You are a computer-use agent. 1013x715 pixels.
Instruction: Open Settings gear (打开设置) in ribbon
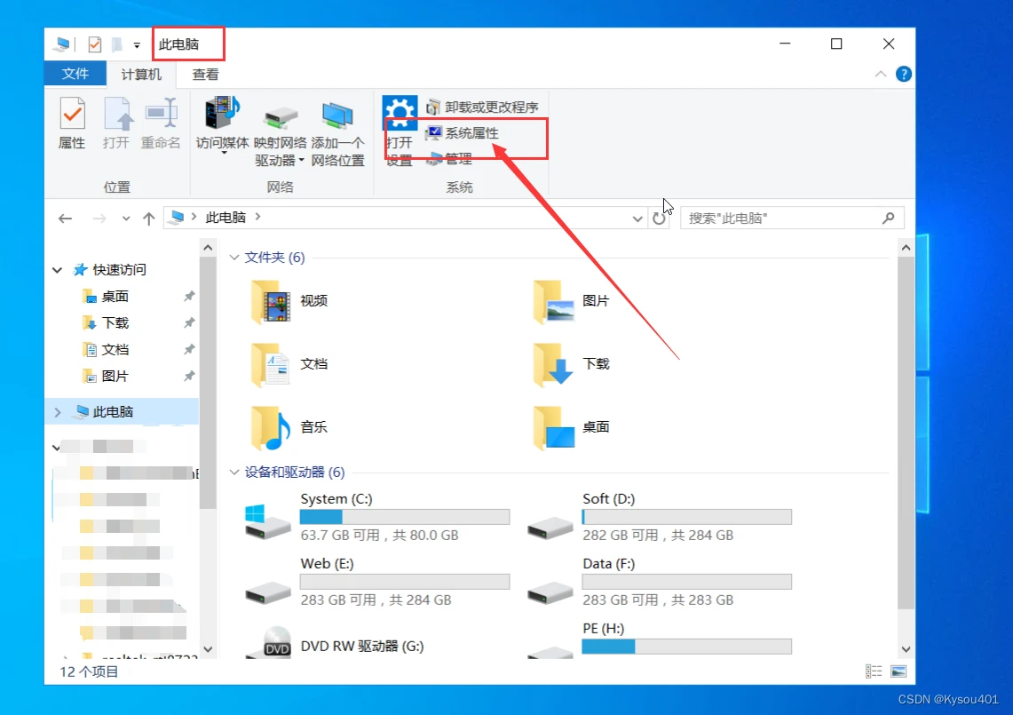tap(400, 131)
